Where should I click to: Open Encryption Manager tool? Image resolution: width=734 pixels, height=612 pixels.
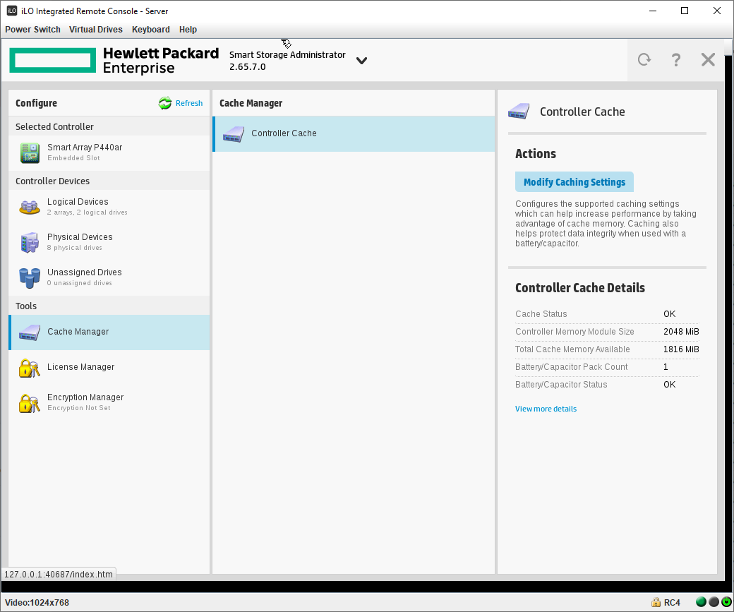tap(109, 402)
